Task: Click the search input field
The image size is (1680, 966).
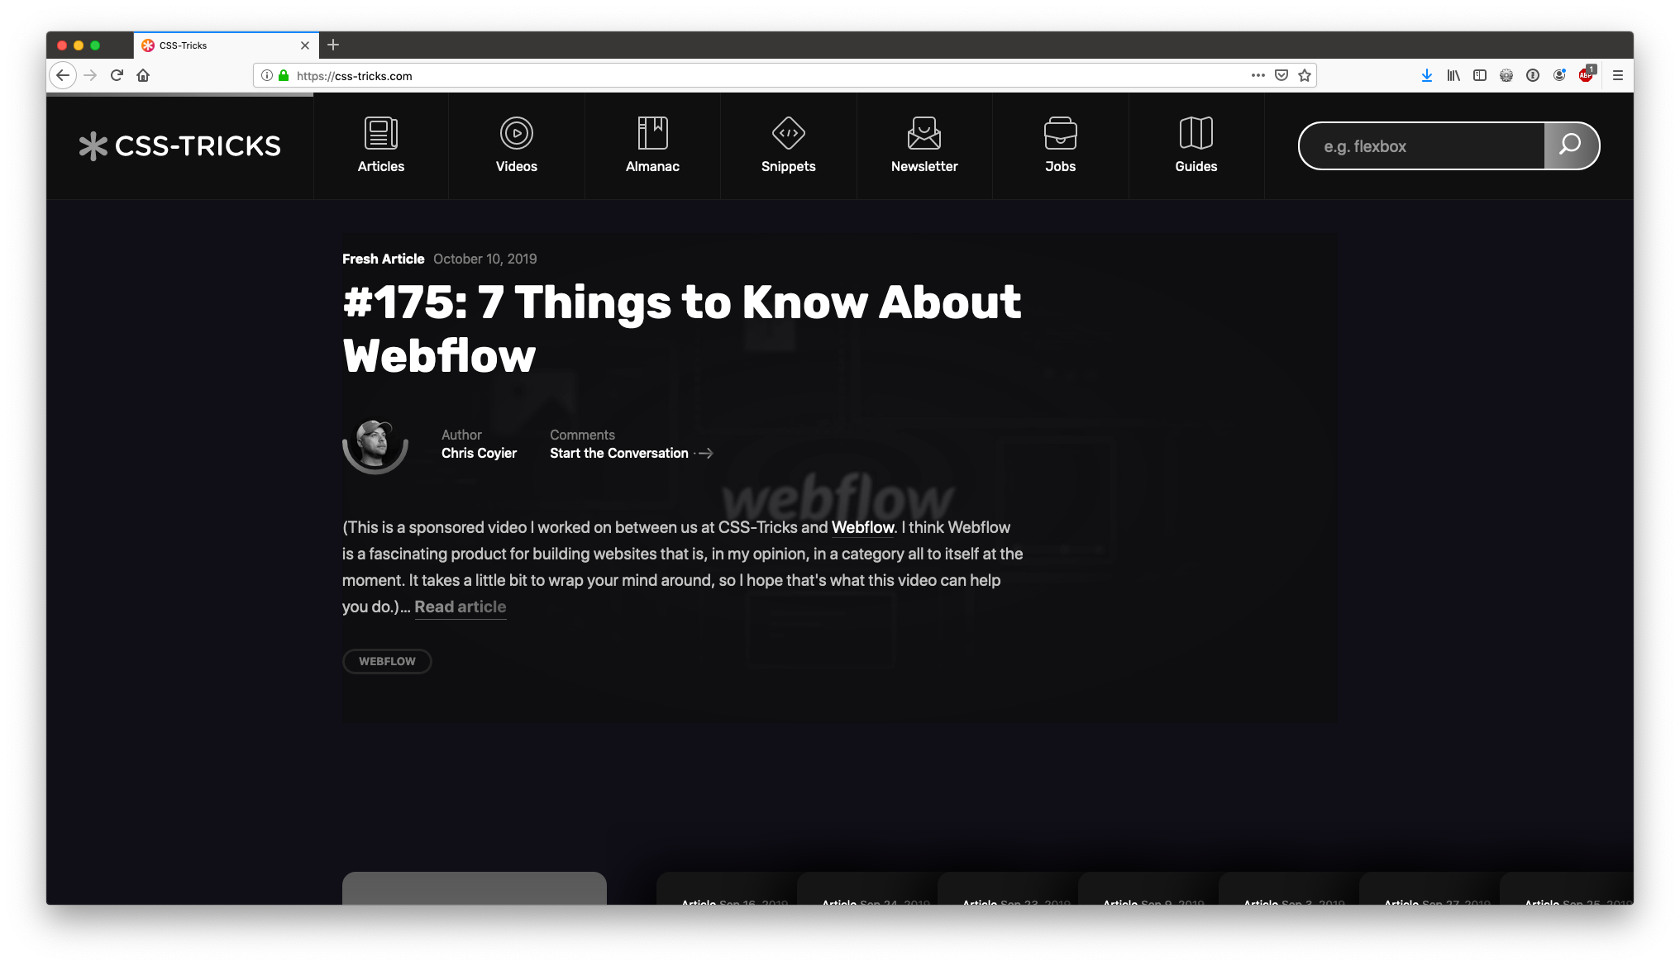Action: pos(1421,145)
